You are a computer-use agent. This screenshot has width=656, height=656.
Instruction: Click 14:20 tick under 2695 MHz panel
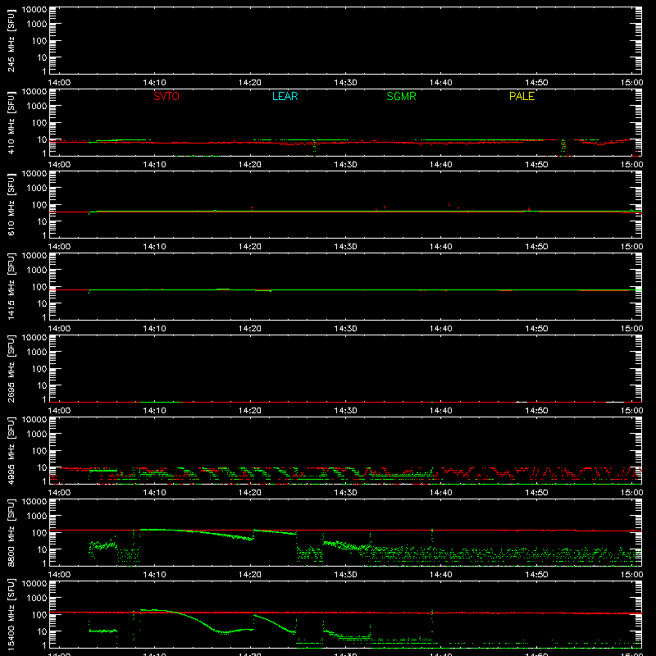(x=250, y=411)
